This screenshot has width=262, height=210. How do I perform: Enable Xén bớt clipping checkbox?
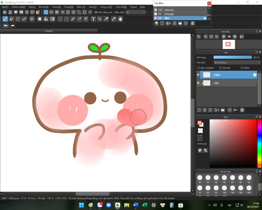(x=220, y=68)
